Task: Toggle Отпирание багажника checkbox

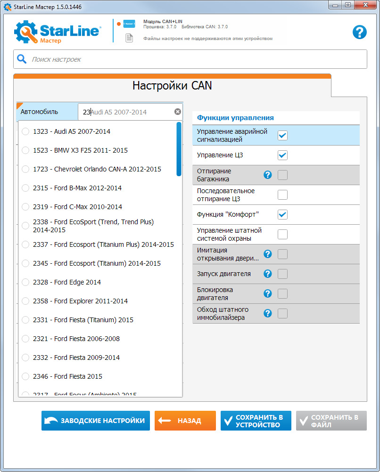Action: click(x=282, y=175)
